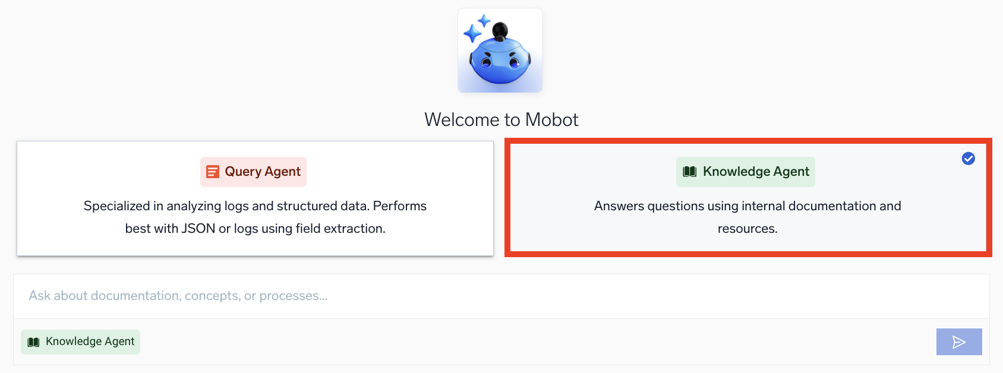Click the Welcome to Mobot heading
The height and width of the screenshot is (373, 1003).
click(501, 119)
